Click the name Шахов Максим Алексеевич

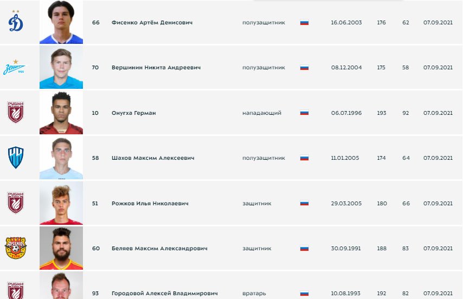click(x=153, y=158)
